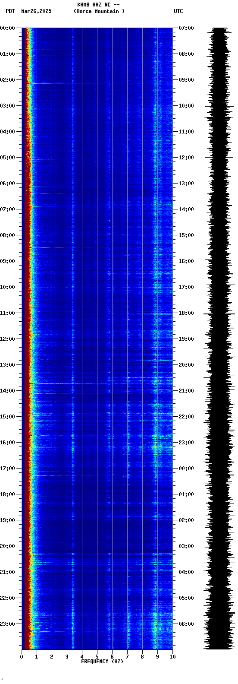Click the red low-frequency band at 08:00 PDT
Viewport: 238px width, 684px height.
26,235
